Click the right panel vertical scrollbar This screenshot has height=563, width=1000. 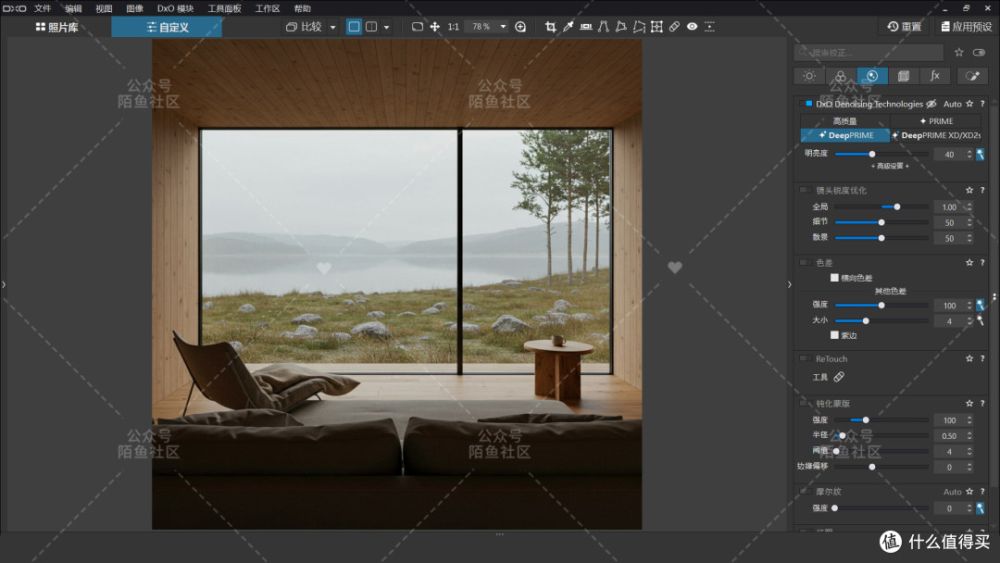pyautogui.click(x=994, y=297)
